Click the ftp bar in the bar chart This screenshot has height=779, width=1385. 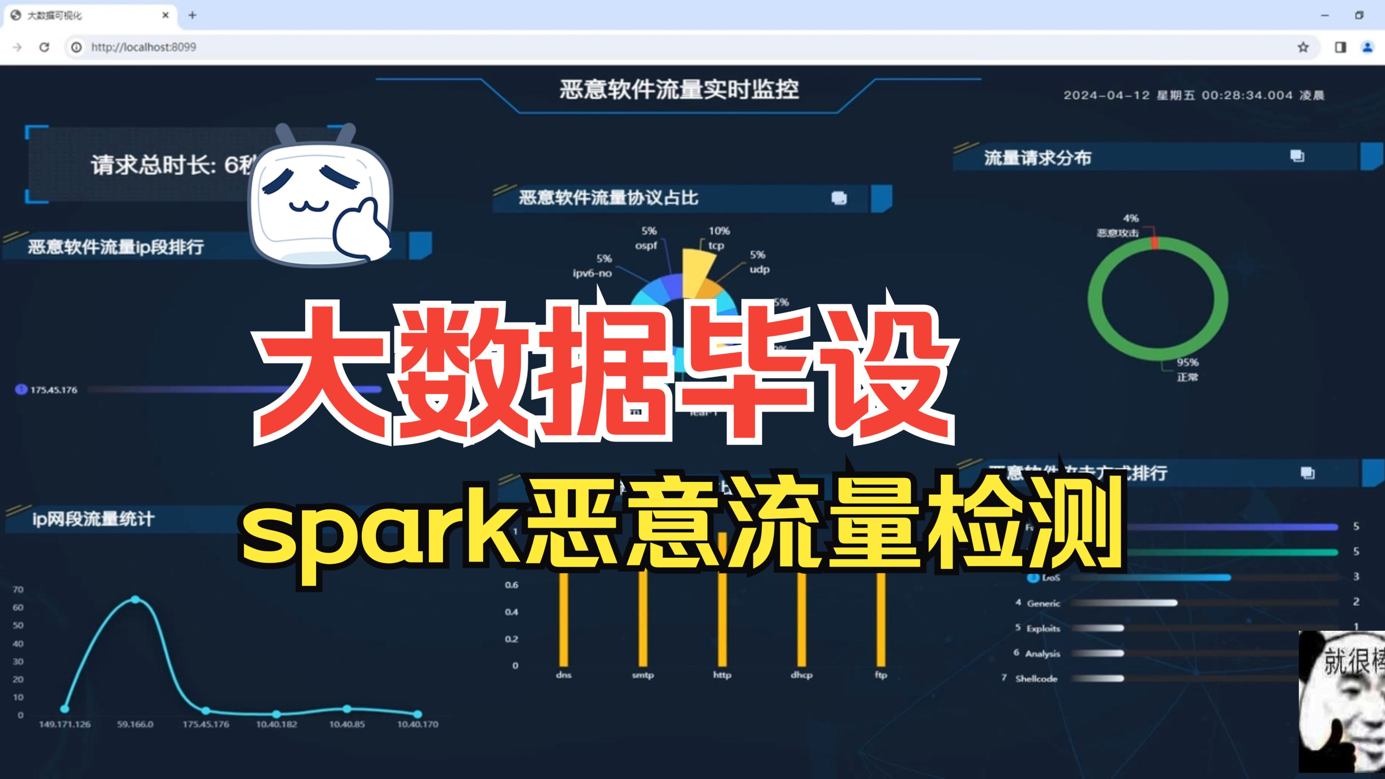click(881, 619)
